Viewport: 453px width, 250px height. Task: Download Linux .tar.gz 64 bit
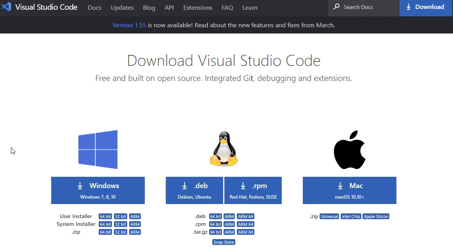[x=215, y=232]
